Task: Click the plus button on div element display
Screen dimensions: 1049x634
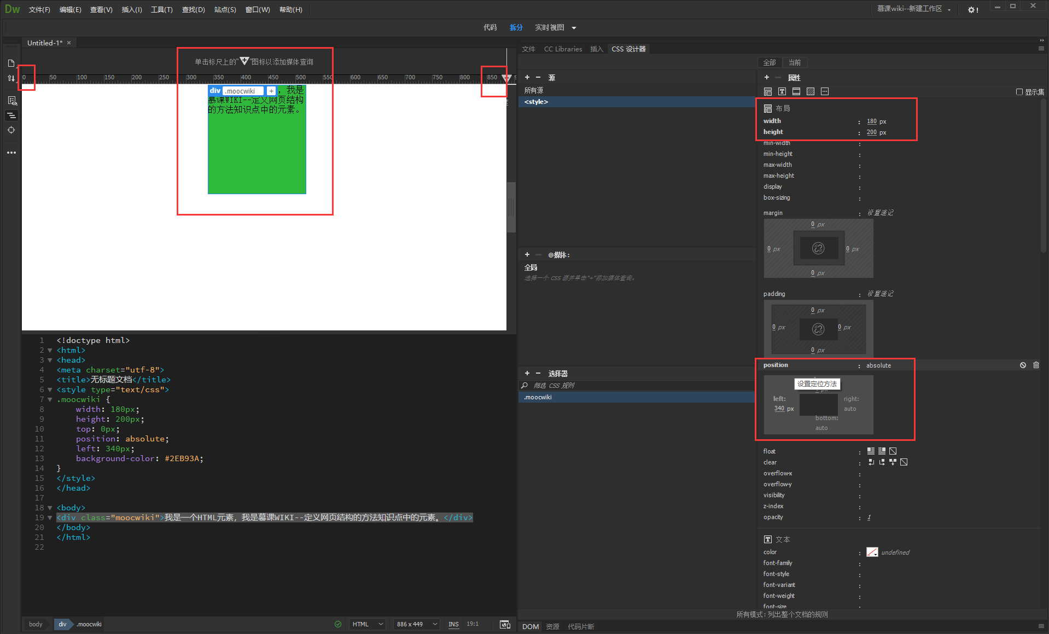Action: 271,91
